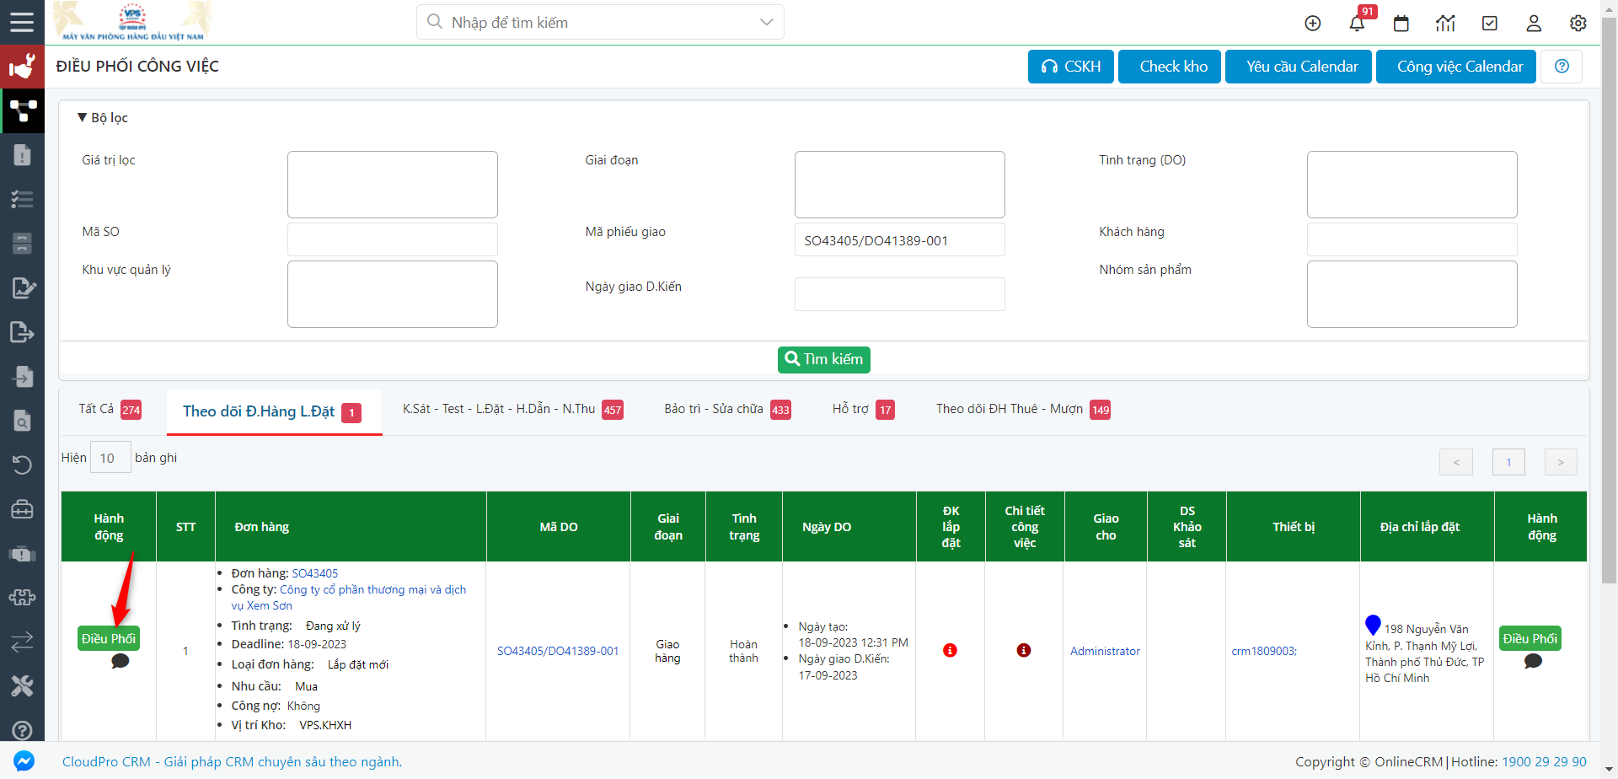The height and width of the screenshot is (779, 1618).
Task: Click the Chi tiết công việc info icon
Action: pos(1024,650)
